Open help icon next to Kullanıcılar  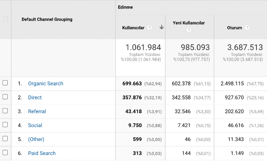tap(149, 27)
